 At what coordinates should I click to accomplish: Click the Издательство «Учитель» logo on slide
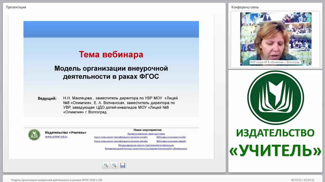click(34, 135)
